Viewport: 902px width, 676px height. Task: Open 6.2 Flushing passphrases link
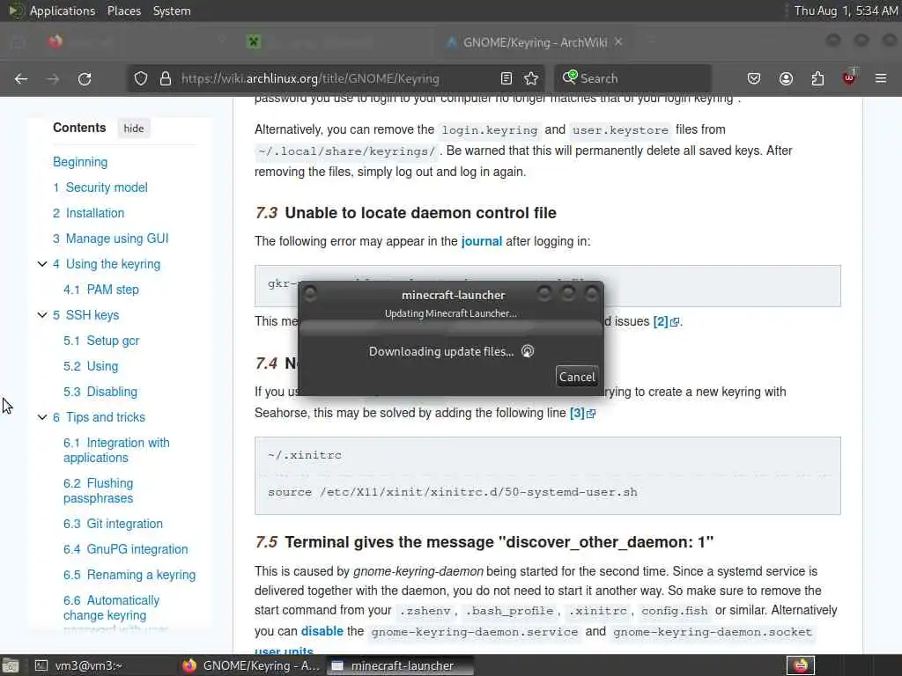[x=99, y=491]
